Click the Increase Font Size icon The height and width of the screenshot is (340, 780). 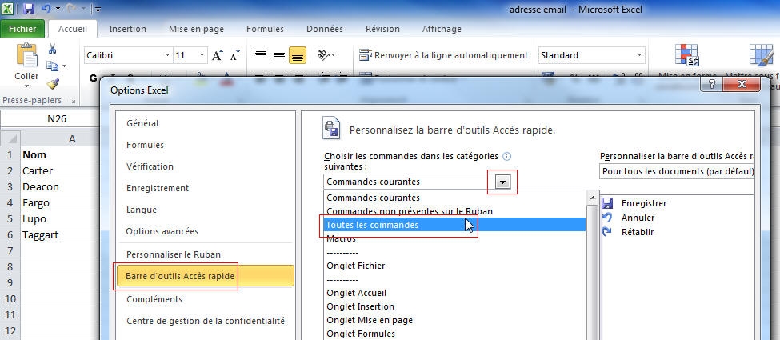click(x=218, y=55)
